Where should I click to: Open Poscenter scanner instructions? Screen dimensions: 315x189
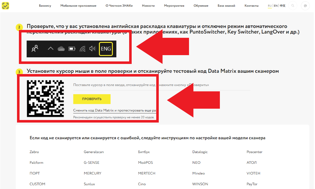coord(254,152)
